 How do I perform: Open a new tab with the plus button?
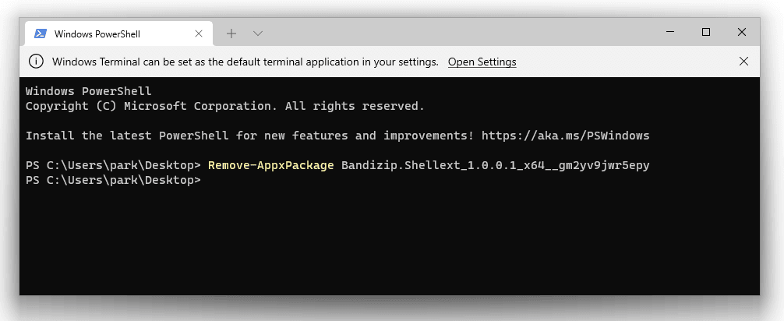(231, 34)
